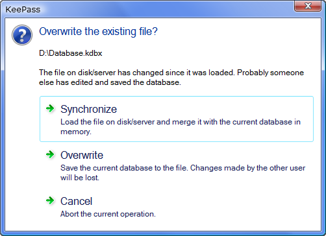Click the green arrow beside Overwrite
Image resolution: width=326 pixels, height=236 pixels.
click(50, 154)
